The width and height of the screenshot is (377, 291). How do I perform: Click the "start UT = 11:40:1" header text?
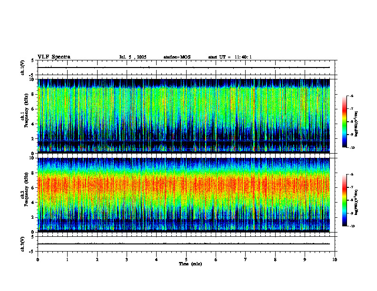click(x=230, y=57)
